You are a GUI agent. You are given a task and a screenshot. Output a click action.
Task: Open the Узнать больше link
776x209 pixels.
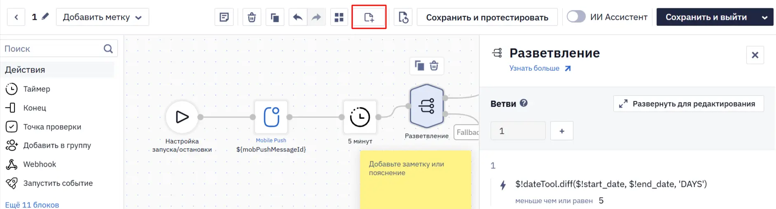click(x=540, y=68)
